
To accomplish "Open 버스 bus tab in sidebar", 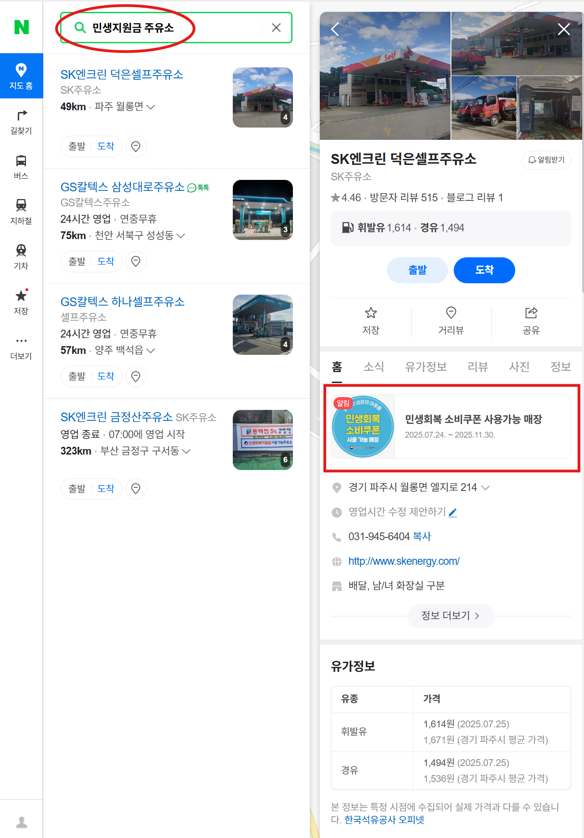I will coord(21,167).
